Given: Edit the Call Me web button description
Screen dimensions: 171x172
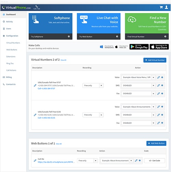Looking at the screenshot, I should [x=35, y=161].
